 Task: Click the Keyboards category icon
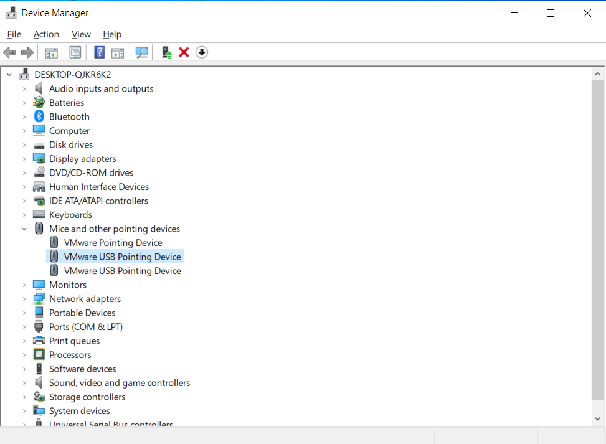tap(39, 214)
